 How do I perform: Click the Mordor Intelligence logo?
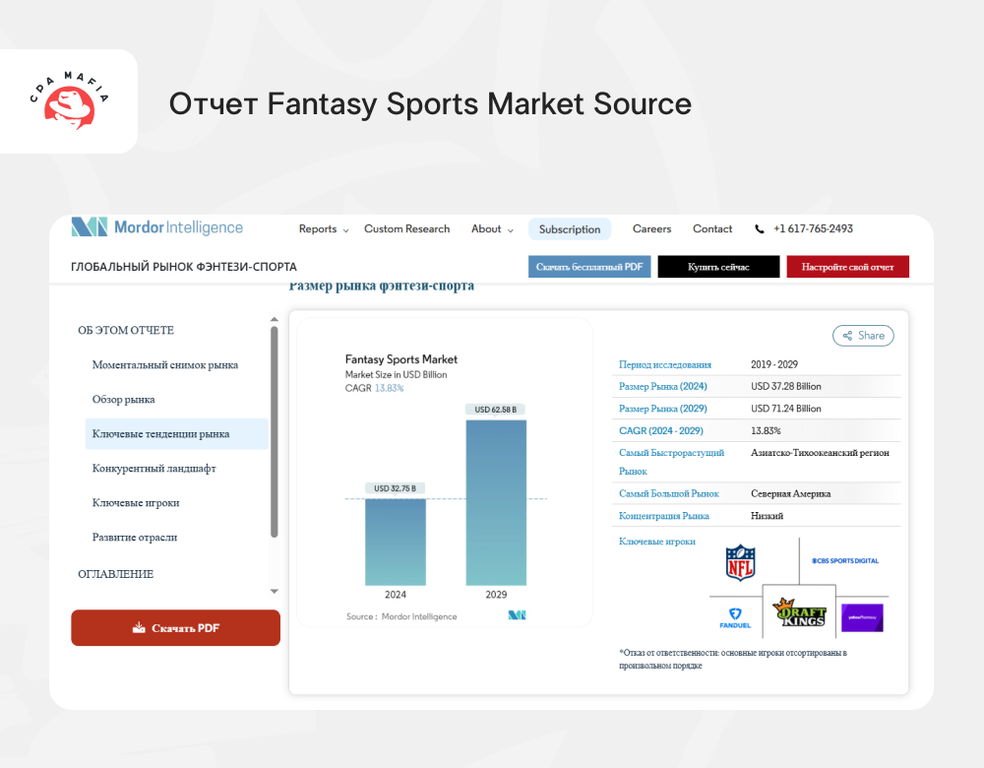click(156, 227)
